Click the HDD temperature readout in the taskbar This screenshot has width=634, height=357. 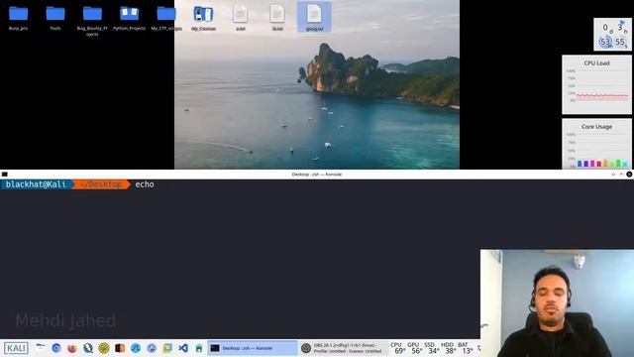[448, 348]
